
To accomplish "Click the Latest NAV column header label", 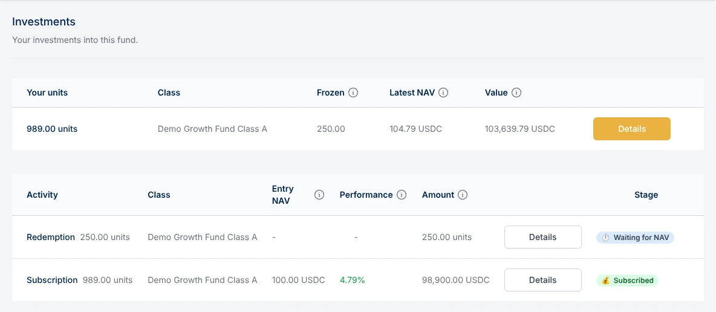I will (x=412, y=93).
